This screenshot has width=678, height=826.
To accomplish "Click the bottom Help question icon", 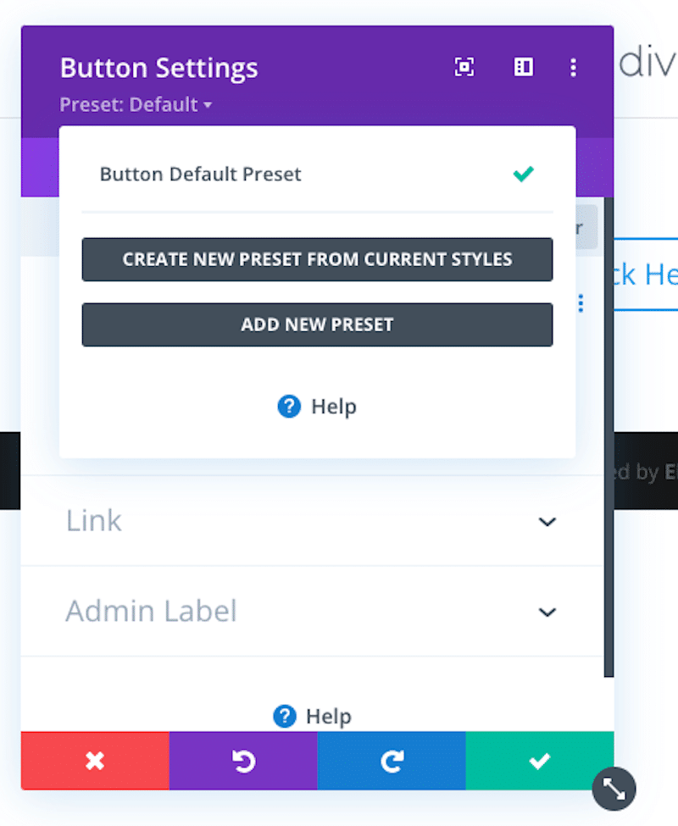I will pos(286,716).
